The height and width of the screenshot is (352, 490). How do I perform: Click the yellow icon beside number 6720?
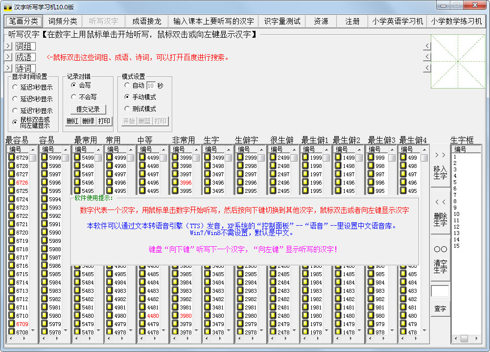click(12, 232)
